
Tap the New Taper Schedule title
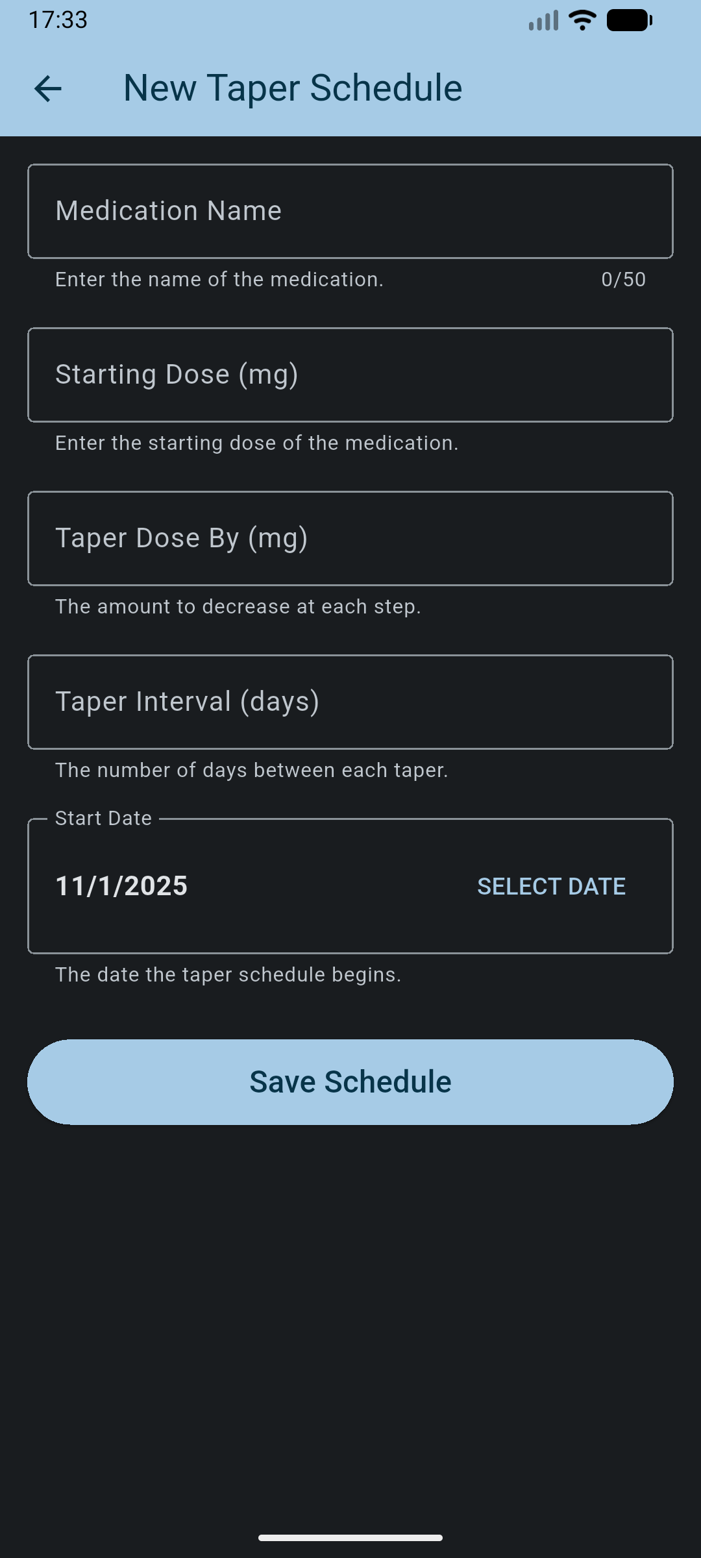tap(293, 88)
